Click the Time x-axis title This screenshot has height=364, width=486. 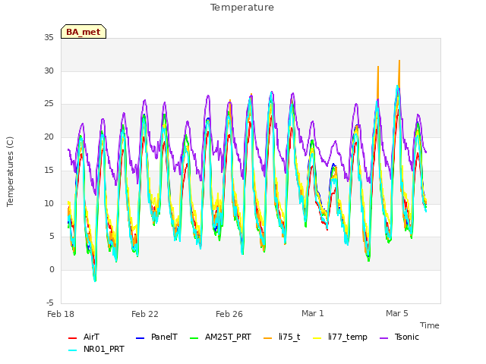430,325
